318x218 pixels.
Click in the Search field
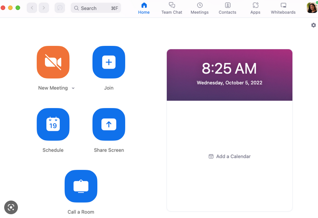coord(95,8)
